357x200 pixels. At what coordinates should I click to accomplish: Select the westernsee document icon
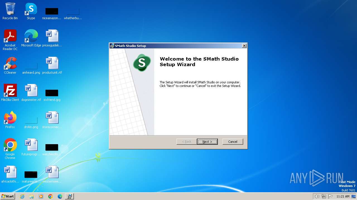coord(52,174)
